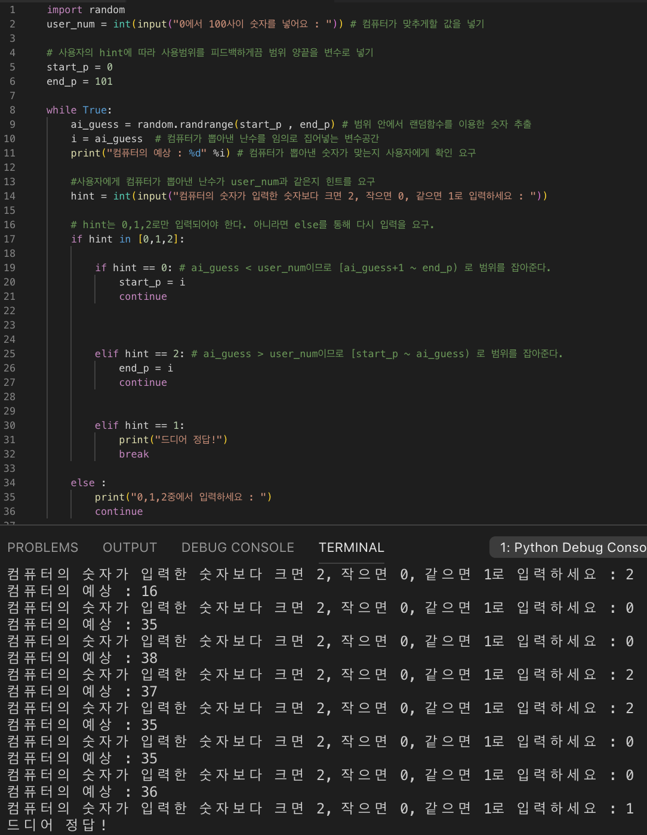The height and width of the screenshot is (835, 647).
Task: Click print("드디어 정답!") in the editor
Action: coord(173,440)
